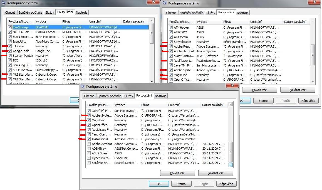Click the right window's title bar icon
The height and width of the screenshot is (190, 322).
[x=164, y=3]
